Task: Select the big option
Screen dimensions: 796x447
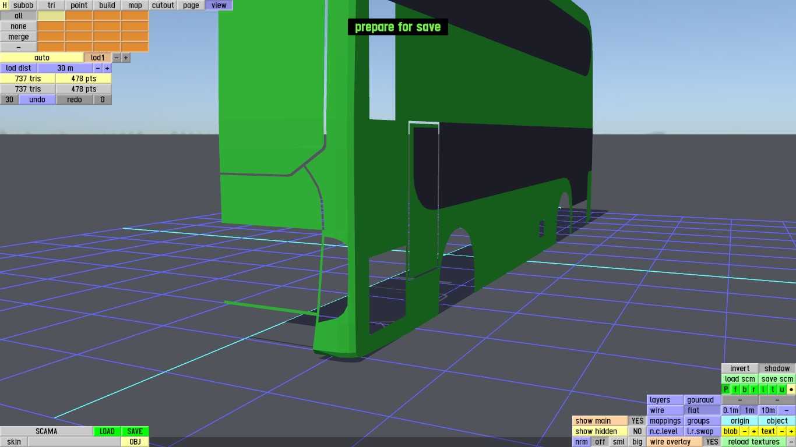Action: [637, 442]
